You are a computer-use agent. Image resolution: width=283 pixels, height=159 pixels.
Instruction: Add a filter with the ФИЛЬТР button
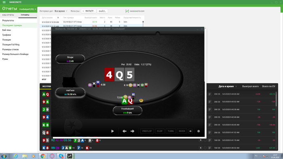[x=88, y=11]
